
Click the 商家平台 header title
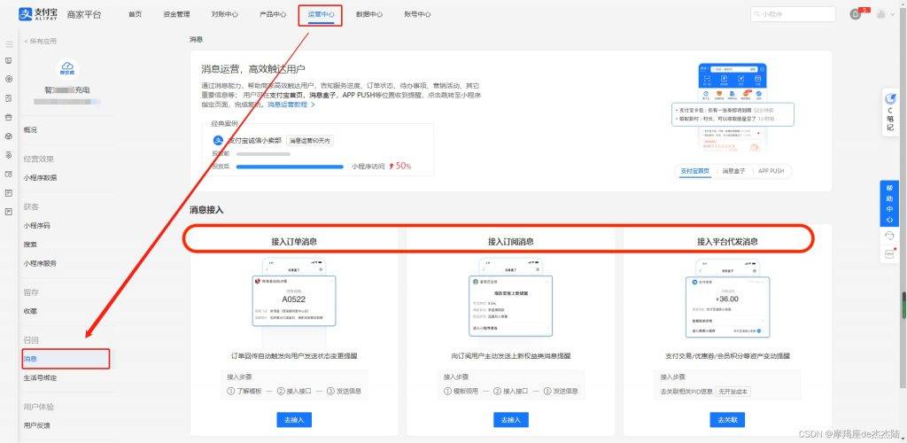(84, 14)
